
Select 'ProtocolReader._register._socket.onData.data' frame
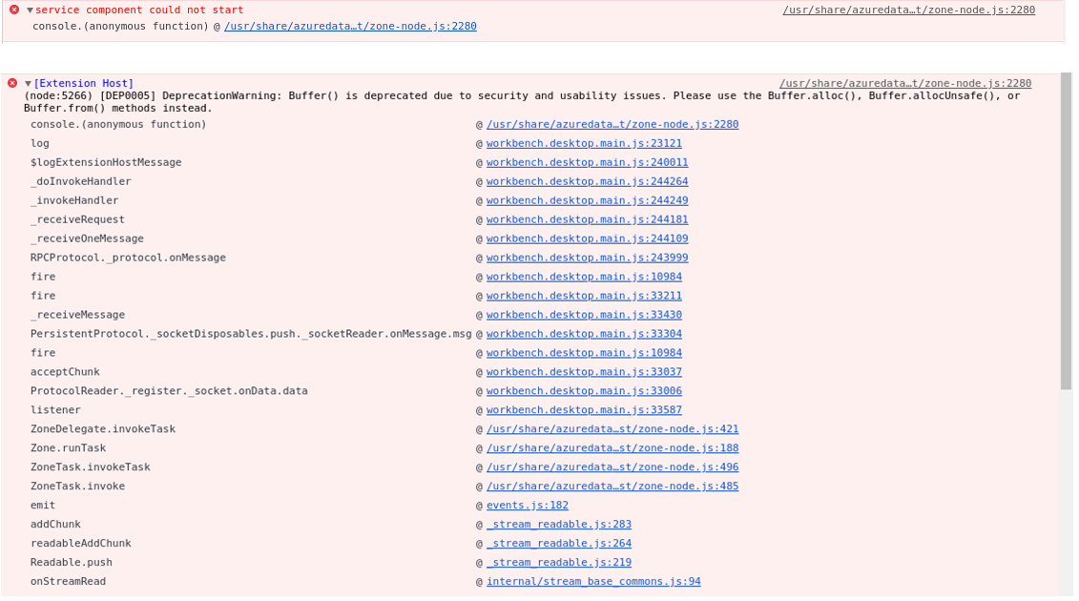pyautogui.click(x=169, y=391)
